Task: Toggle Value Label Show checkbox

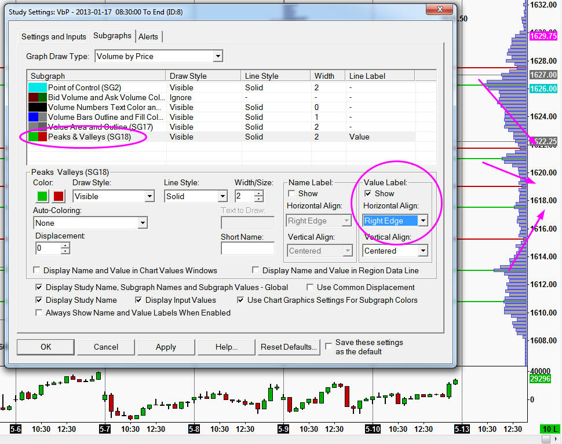Action: point(368,193)
